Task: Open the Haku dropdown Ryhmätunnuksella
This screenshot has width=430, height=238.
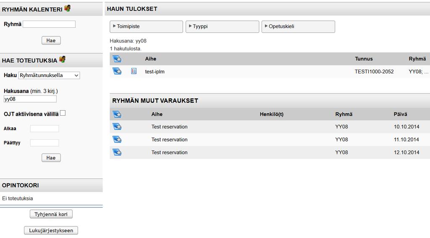Action: tap(49, 75)
